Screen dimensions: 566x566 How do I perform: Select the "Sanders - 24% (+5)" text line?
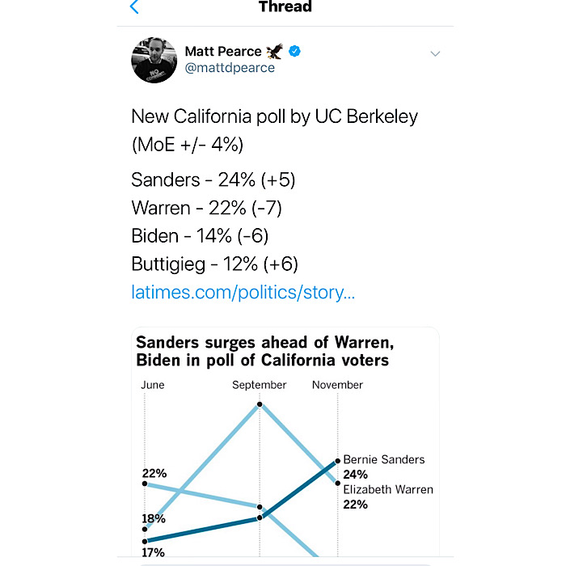[213, 180]
